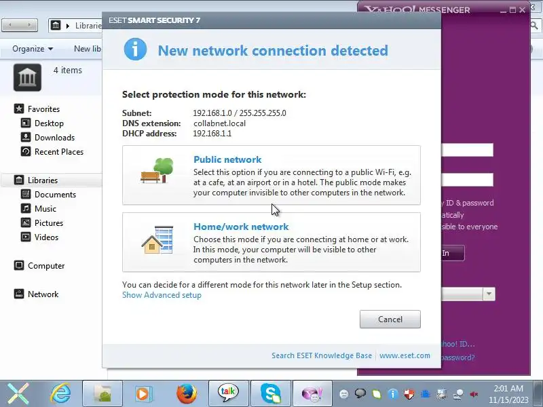Image resolution: width=543 pixels, height=407 pixels.
Task: Open Show Advanced setup link
Action: point(162,295)
